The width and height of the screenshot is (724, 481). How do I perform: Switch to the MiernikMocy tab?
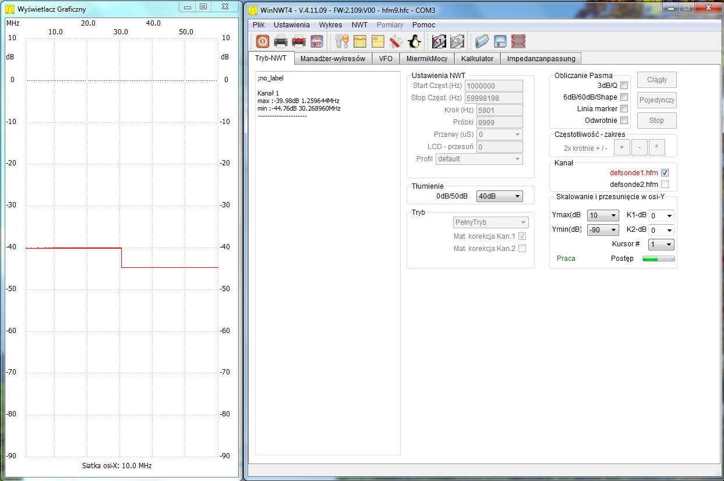click(x=427, y=59)
